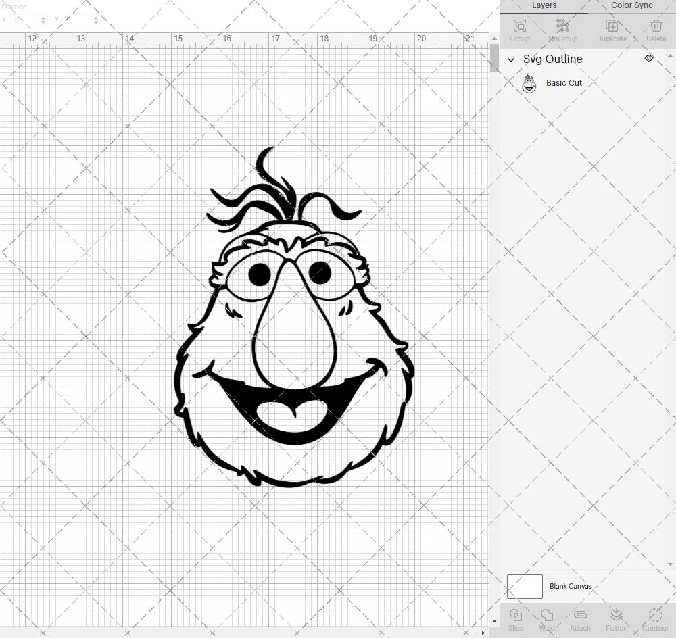Click the Y position stepper down arrow
676x638 pixels.
tap(95, 22)
